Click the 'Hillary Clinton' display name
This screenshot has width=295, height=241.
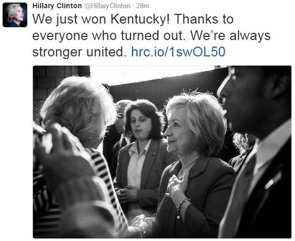[57, 6]
